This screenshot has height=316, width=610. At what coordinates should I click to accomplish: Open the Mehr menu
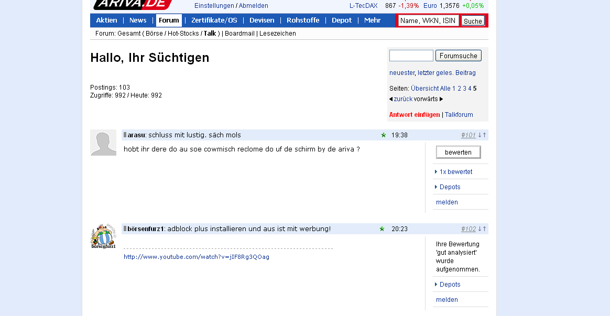[372, 20]
